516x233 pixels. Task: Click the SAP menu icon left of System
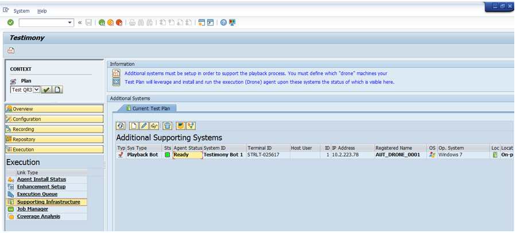[6, 10]
